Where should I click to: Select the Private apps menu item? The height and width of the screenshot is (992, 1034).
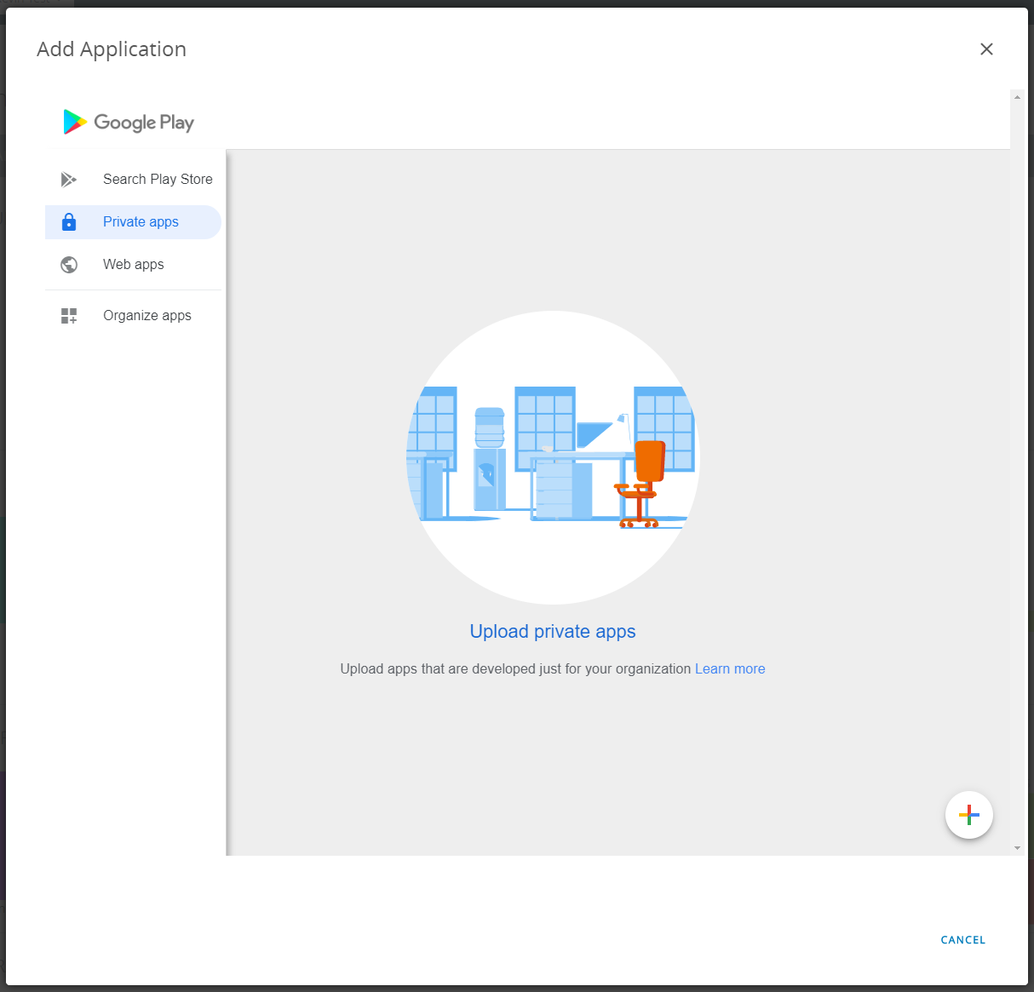(141, 222)
